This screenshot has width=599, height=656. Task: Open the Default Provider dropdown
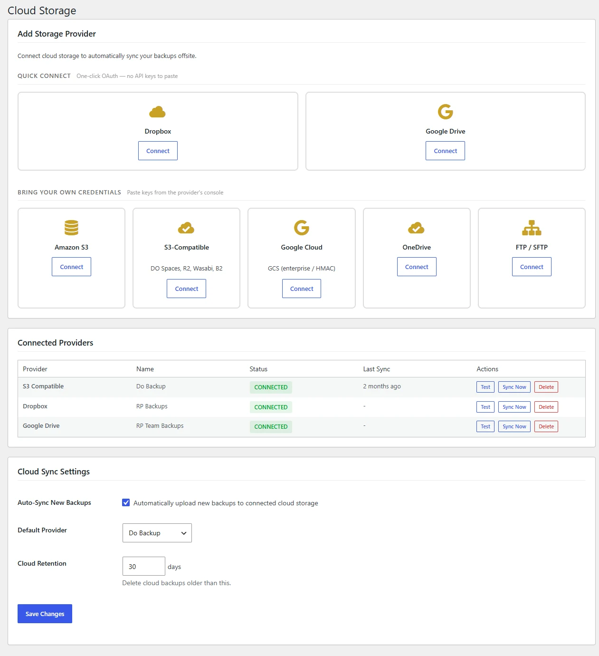[157, 533]
